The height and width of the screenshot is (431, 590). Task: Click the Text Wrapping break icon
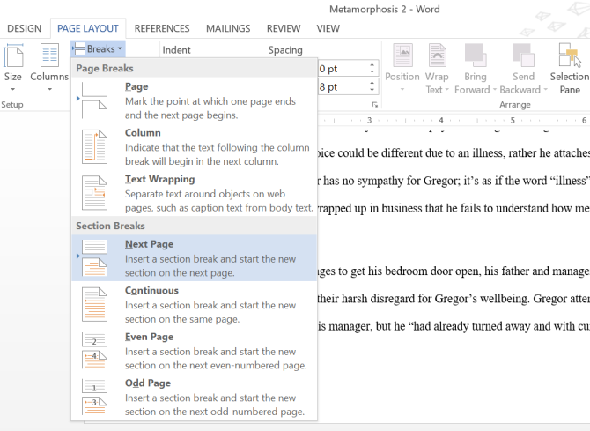tap(94, 193)
